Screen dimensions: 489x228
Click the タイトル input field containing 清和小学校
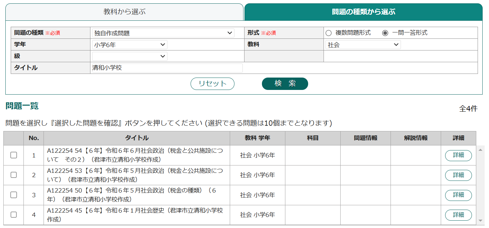click(167, 68)
